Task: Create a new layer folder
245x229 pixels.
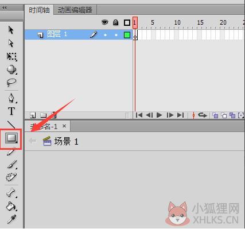Action: pyautogui.click(x=44, y=115)
